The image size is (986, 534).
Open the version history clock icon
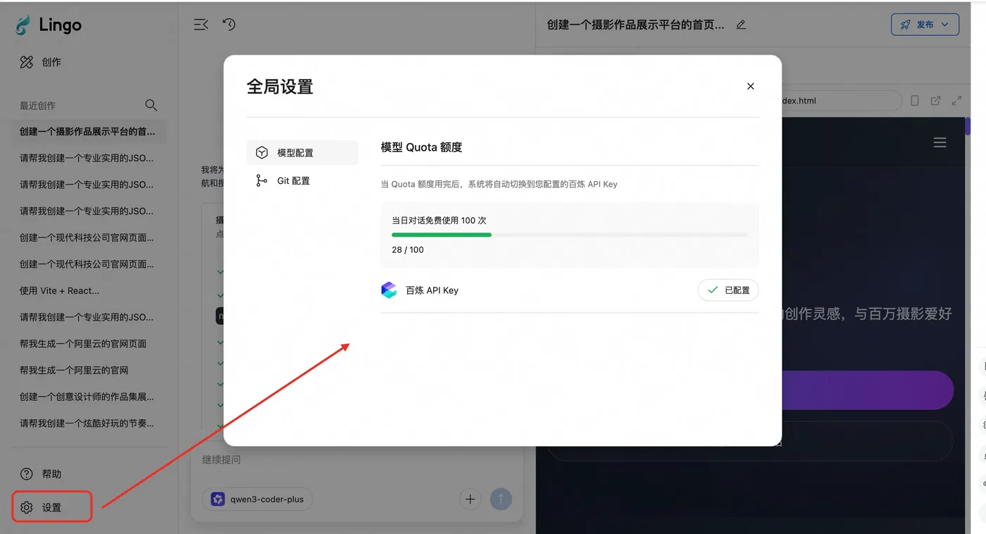(x=229, y=25)
